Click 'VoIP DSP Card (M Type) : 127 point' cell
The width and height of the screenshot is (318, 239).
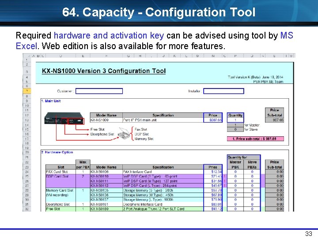tap(163, 181)
